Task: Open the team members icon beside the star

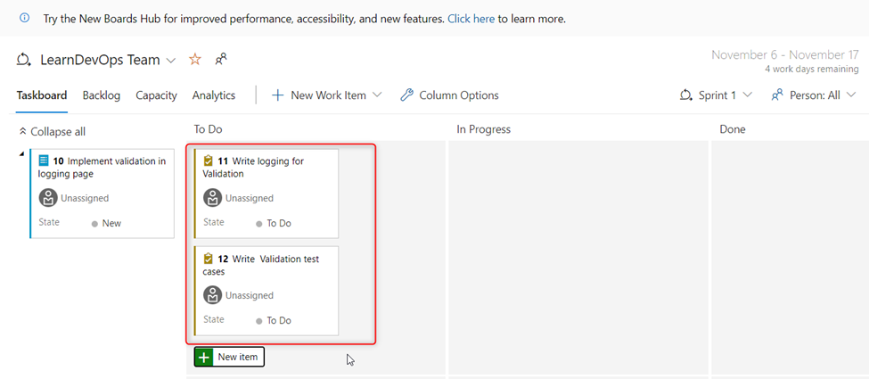Action: click(x=221, y=60)
